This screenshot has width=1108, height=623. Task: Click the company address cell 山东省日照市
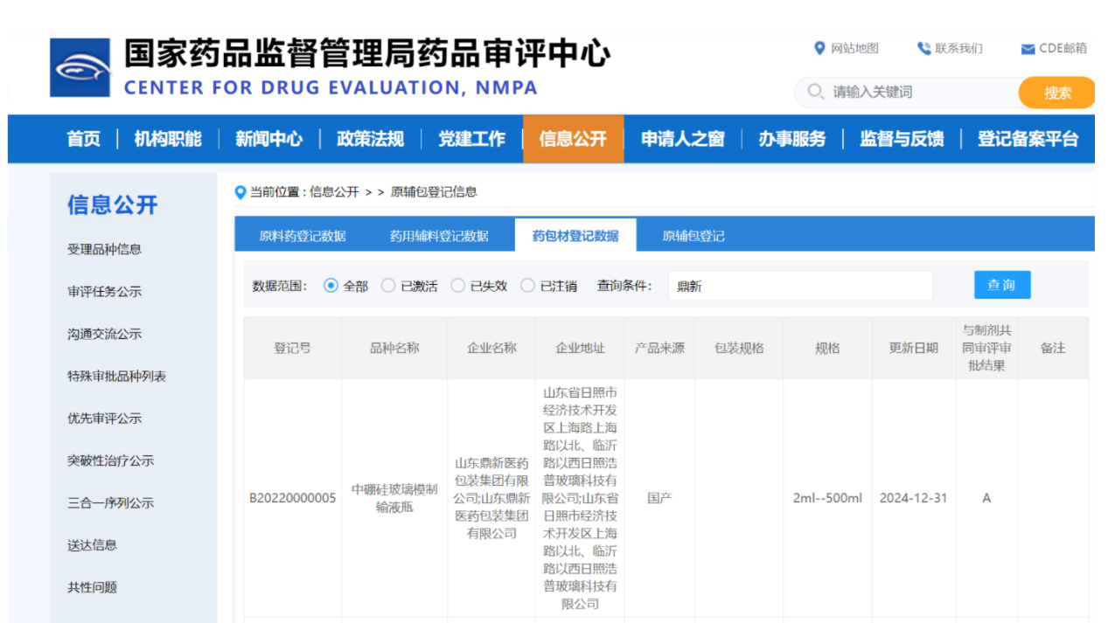[x=580, y=498]
